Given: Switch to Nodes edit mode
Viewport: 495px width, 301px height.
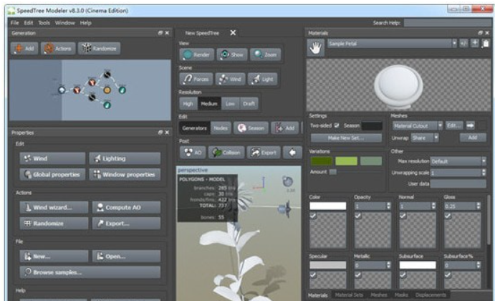Looking at the screenshot, I should pos(221,128).
